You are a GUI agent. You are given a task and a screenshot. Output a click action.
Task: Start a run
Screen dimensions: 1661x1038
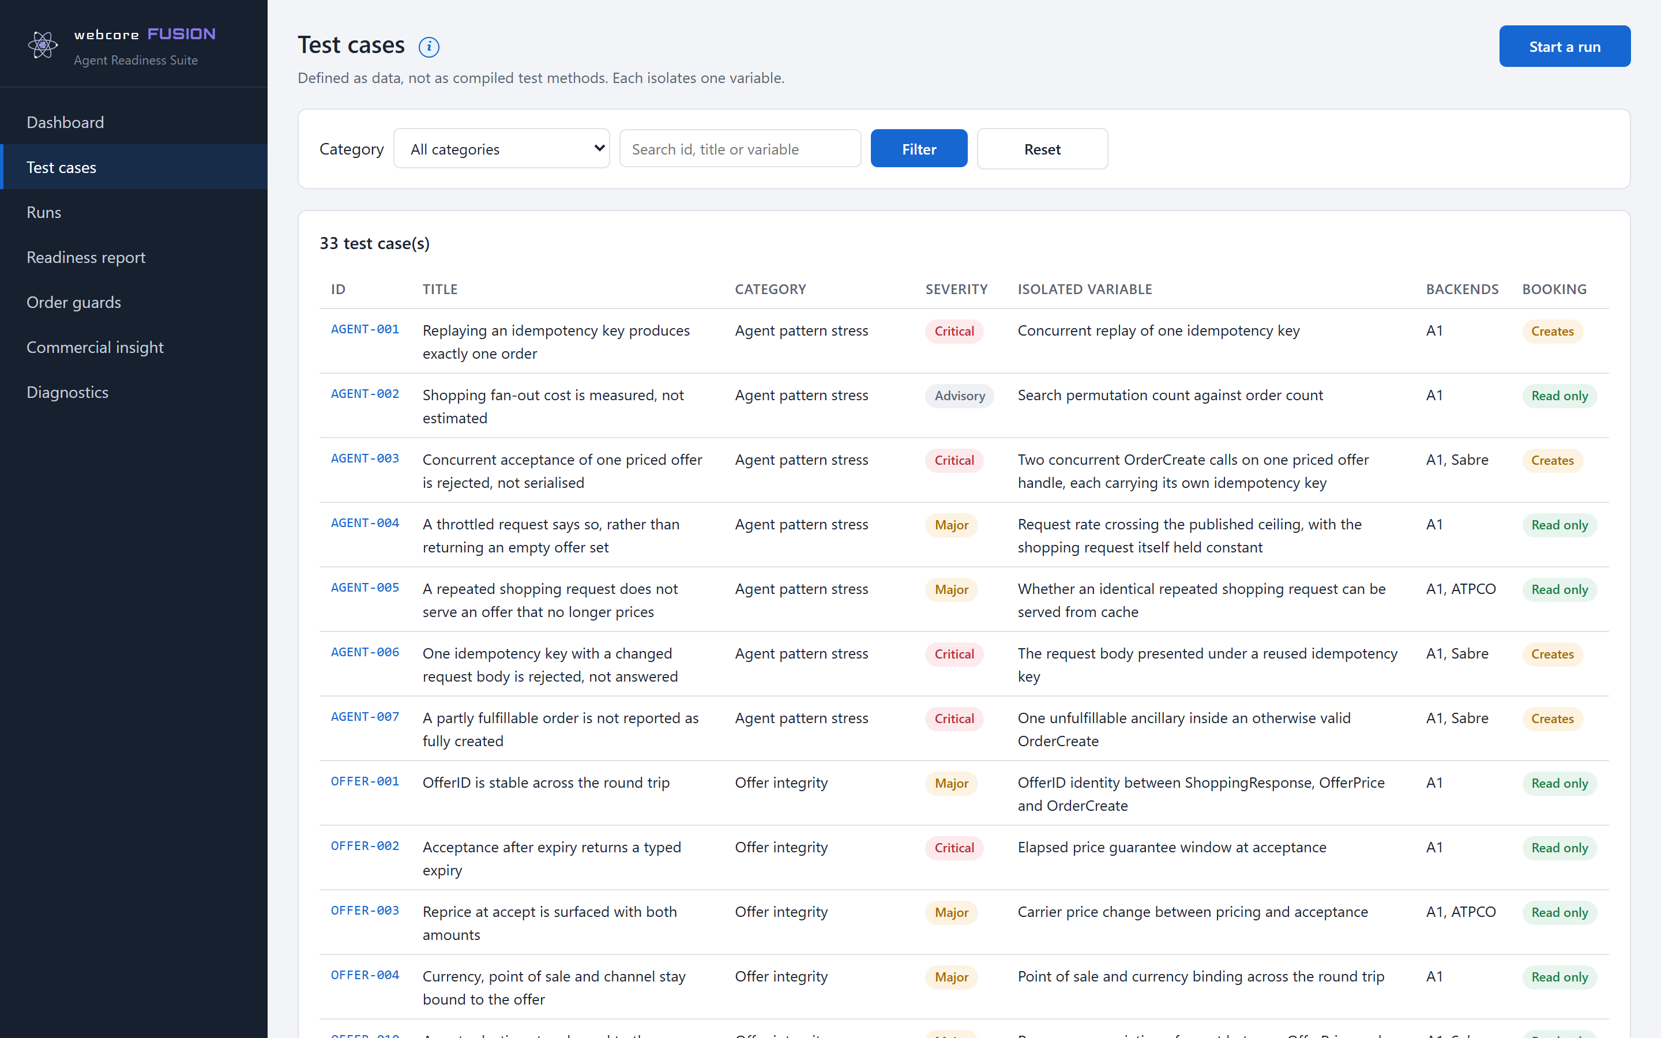point(1564,46)
